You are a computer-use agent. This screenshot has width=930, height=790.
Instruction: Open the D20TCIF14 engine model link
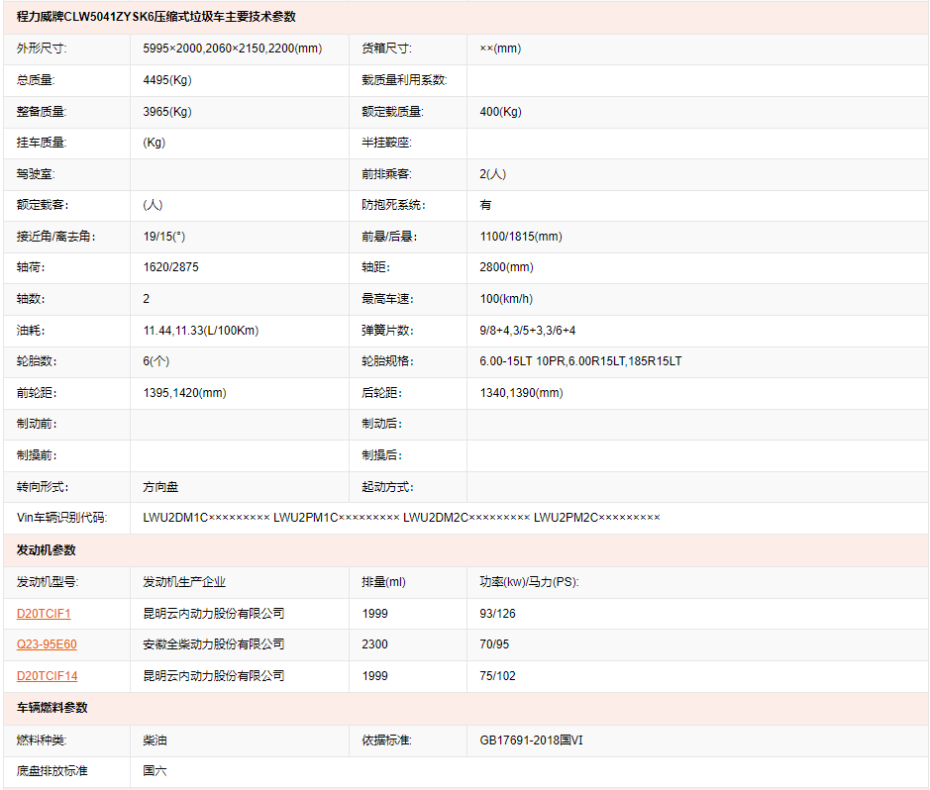pos(47,675)
